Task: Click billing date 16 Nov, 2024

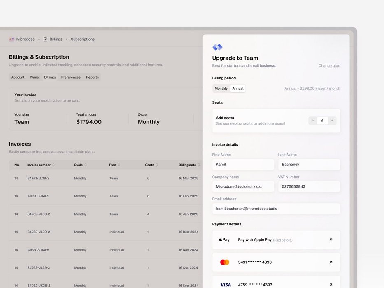Action: (x=189, y=250)
